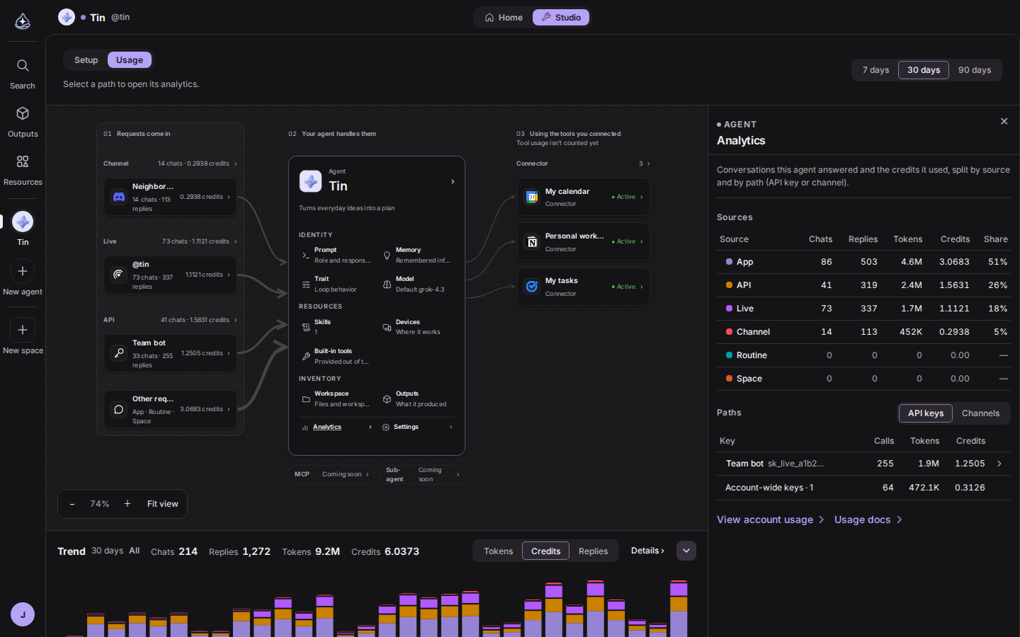
Task: Select the Live source row
Action: 863,309
